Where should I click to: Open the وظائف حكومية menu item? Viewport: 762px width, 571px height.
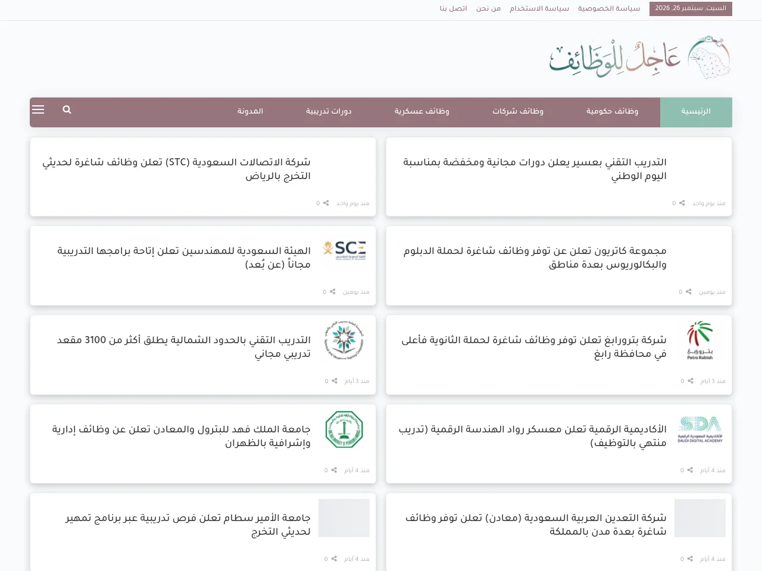(x=612, y=111)
